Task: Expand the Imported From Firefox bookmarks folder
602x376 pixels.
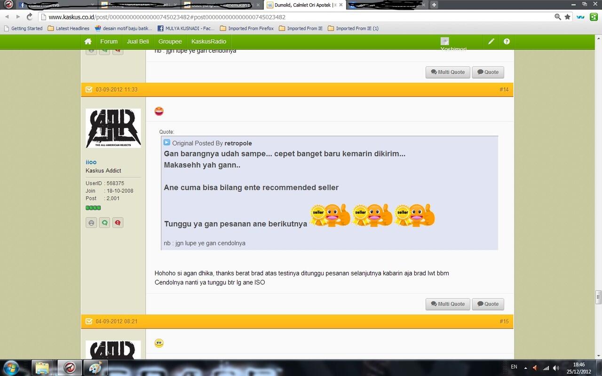Action: [246, 28]
